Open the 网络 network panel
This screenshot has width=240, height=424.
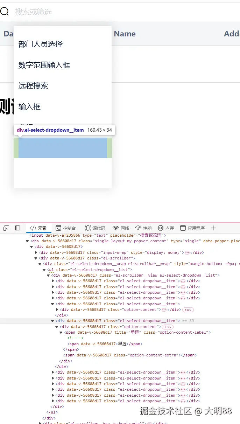[121, 228]
